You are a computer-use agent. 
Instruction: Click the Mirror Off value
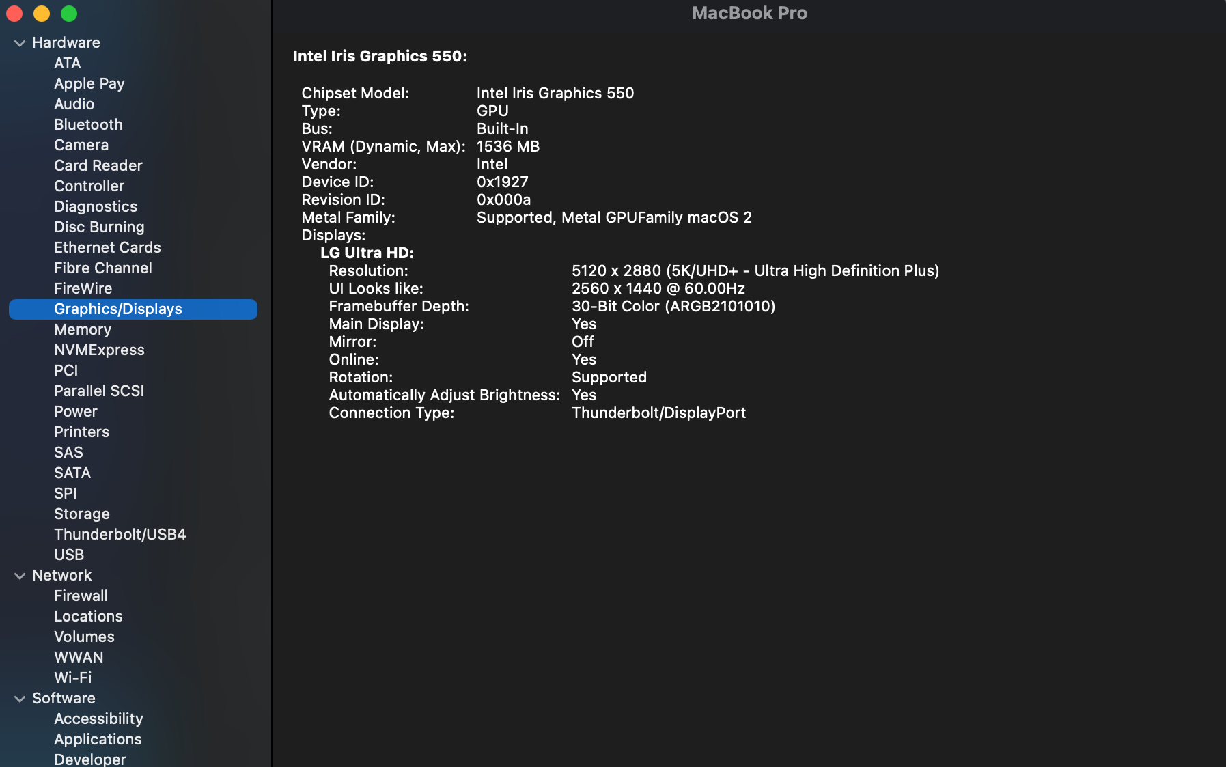click(583, 341)
